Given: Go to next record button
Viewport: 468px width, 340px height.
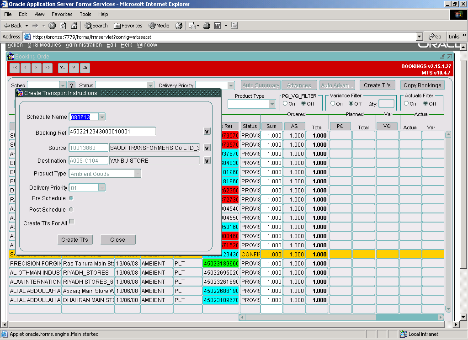Looking at the screenshot, I should pos(37,68).
